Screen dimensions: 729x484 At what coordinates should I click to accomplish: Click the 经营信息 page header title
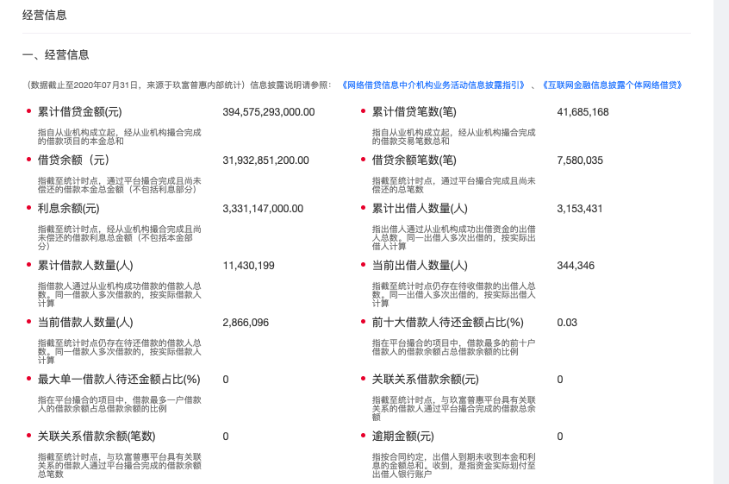45,16
